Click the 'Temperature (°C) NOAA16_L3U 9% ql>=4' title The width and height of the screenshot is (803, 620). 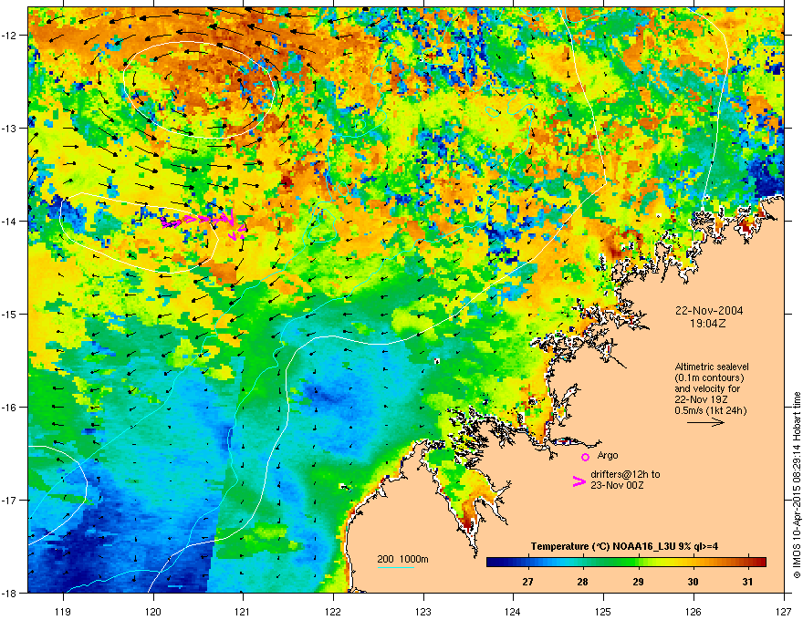point(624,546)
